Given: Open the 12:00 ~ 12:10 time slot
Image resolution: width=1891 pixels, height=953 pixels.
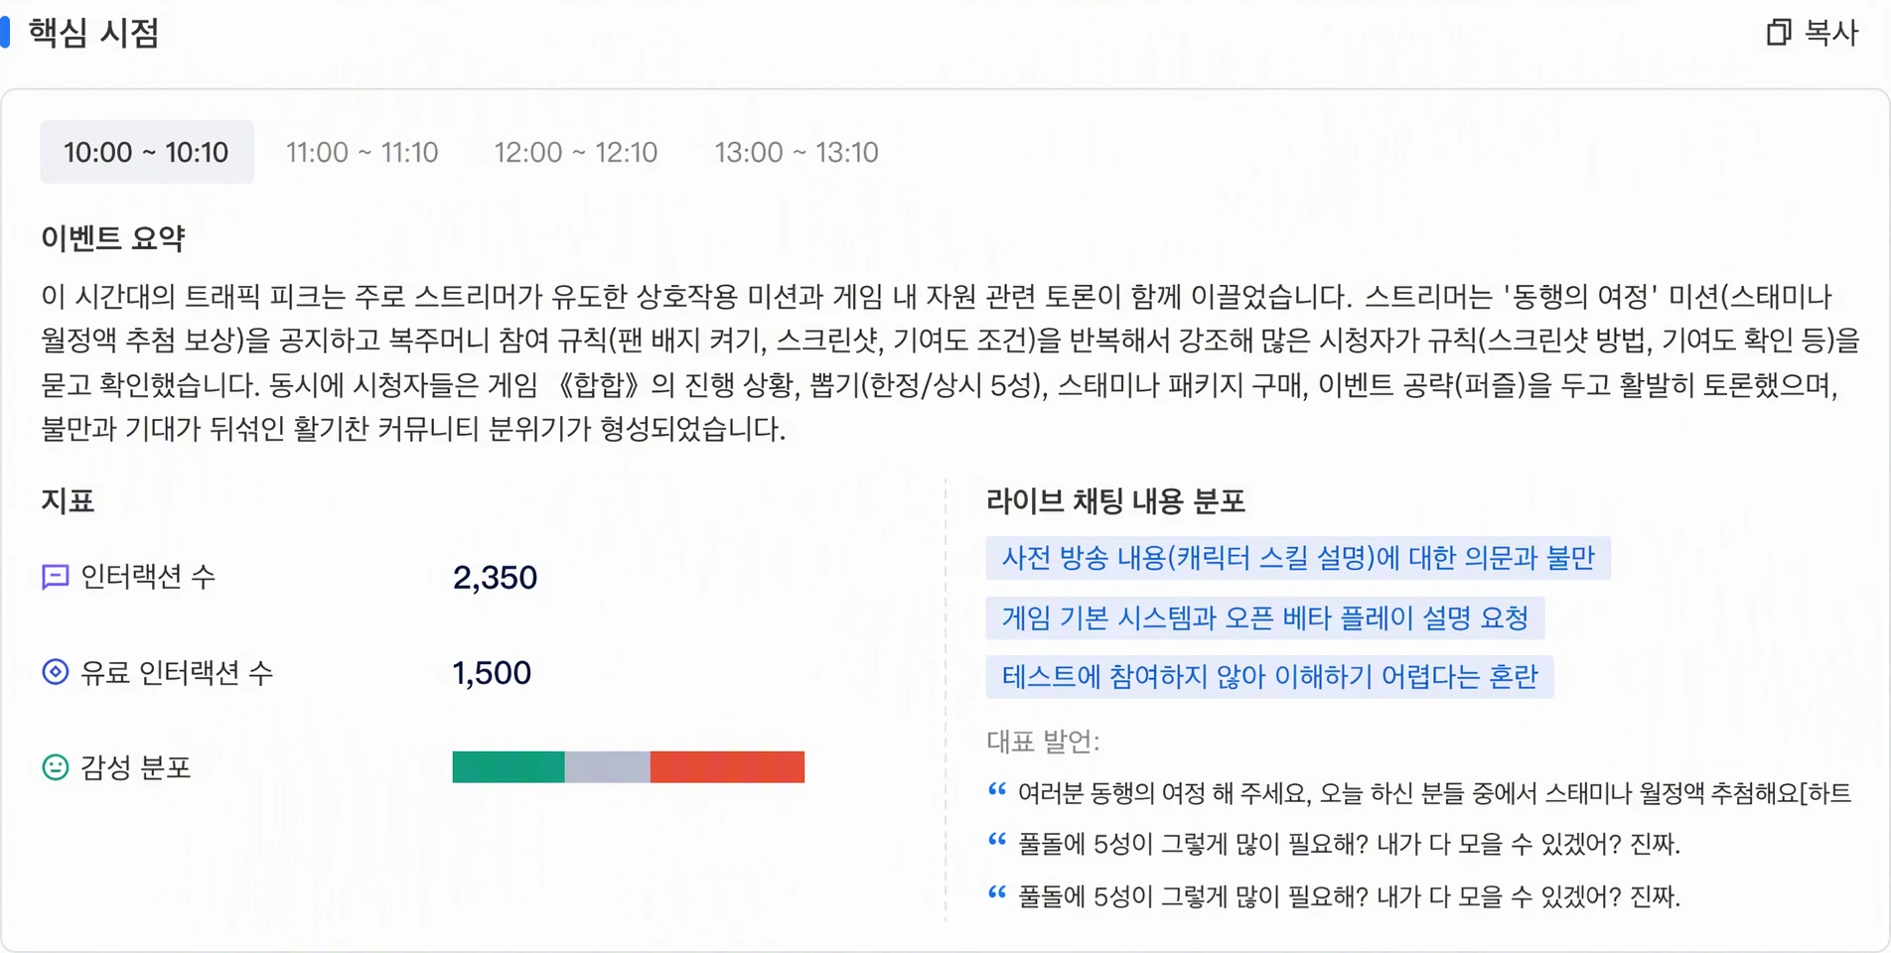Looking at the screenshot, I should 576,152.
